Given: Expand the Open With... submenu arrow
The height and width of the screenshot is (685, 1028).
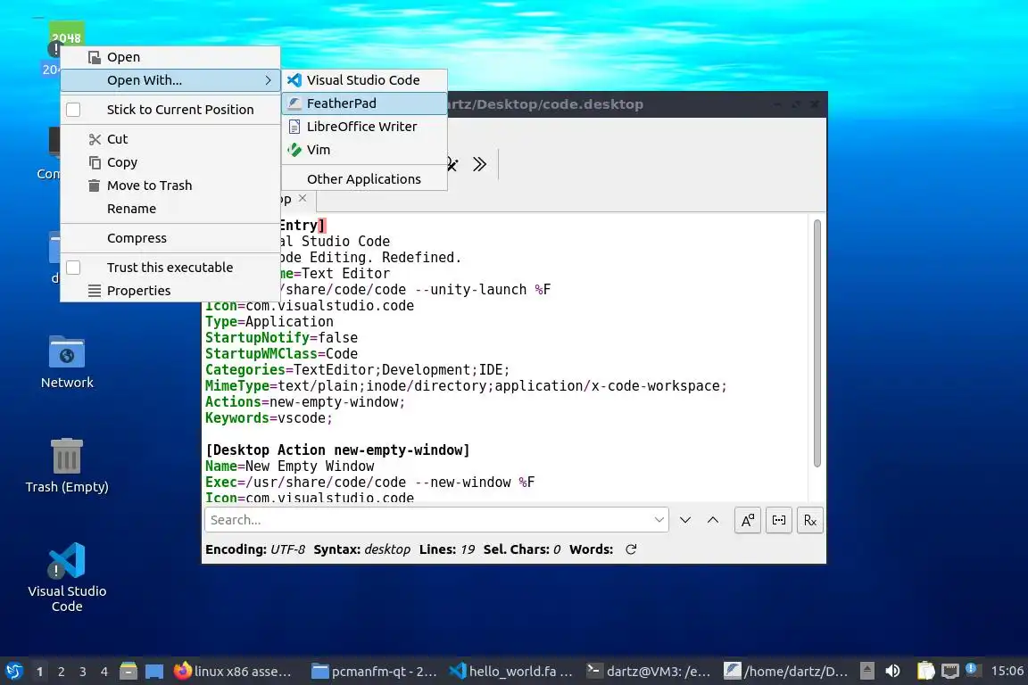Looking at the screenshot, I should [x=268, y=80].
